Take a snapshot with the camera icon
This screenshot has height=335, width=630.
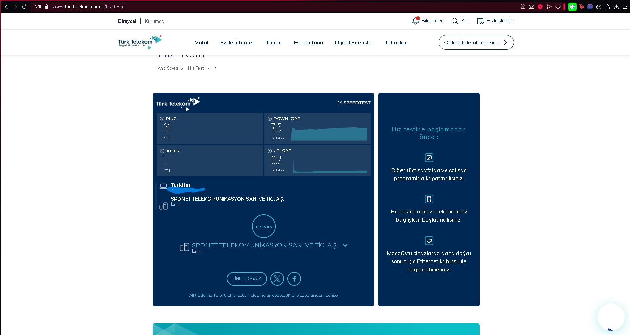coord(531,7)
